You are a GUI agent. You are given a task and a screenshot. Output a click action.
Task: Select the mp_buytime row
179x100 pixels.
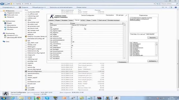[86, 42]
